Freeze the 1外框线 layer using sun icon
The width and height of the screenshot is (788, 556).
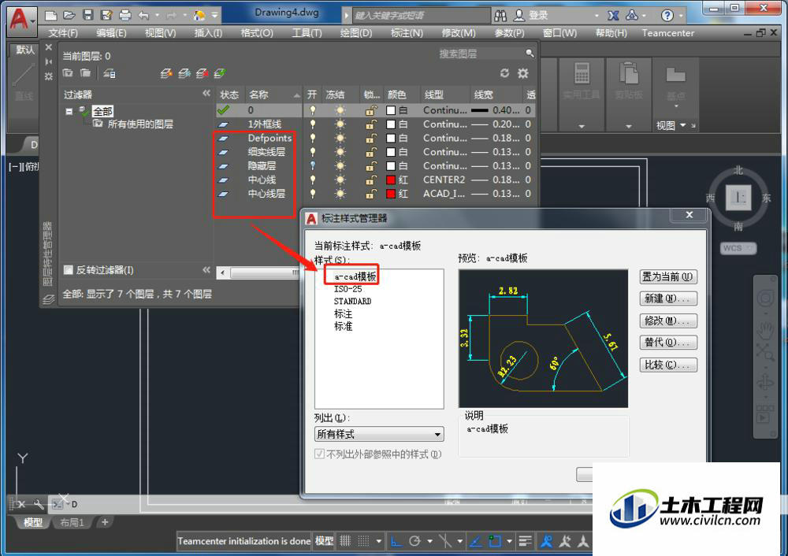[340, 124]
